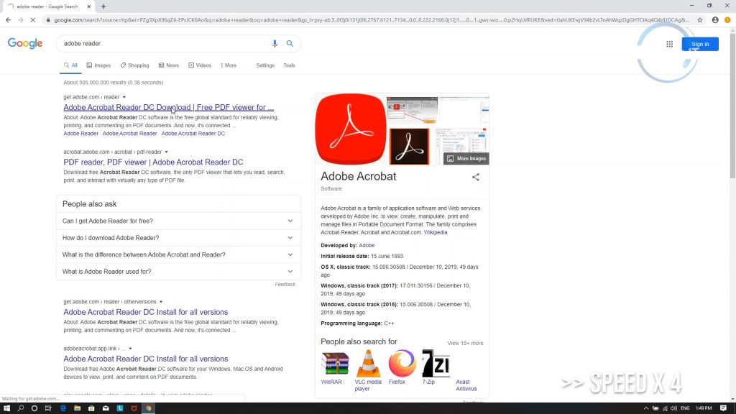The width and height of the screenshot is (736, 414).
Task: Open the Firefox related search icon
Action: [x=402, y=363]
